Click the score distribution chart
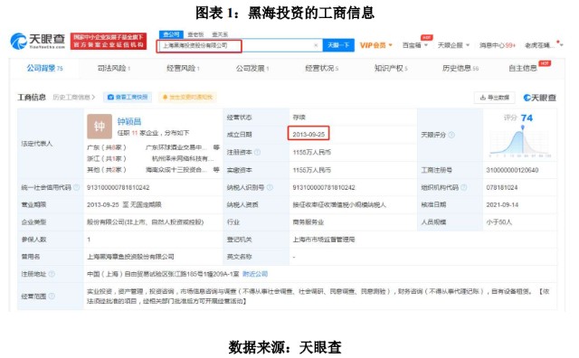The image size is (579, 358). [x=520, y=142]
